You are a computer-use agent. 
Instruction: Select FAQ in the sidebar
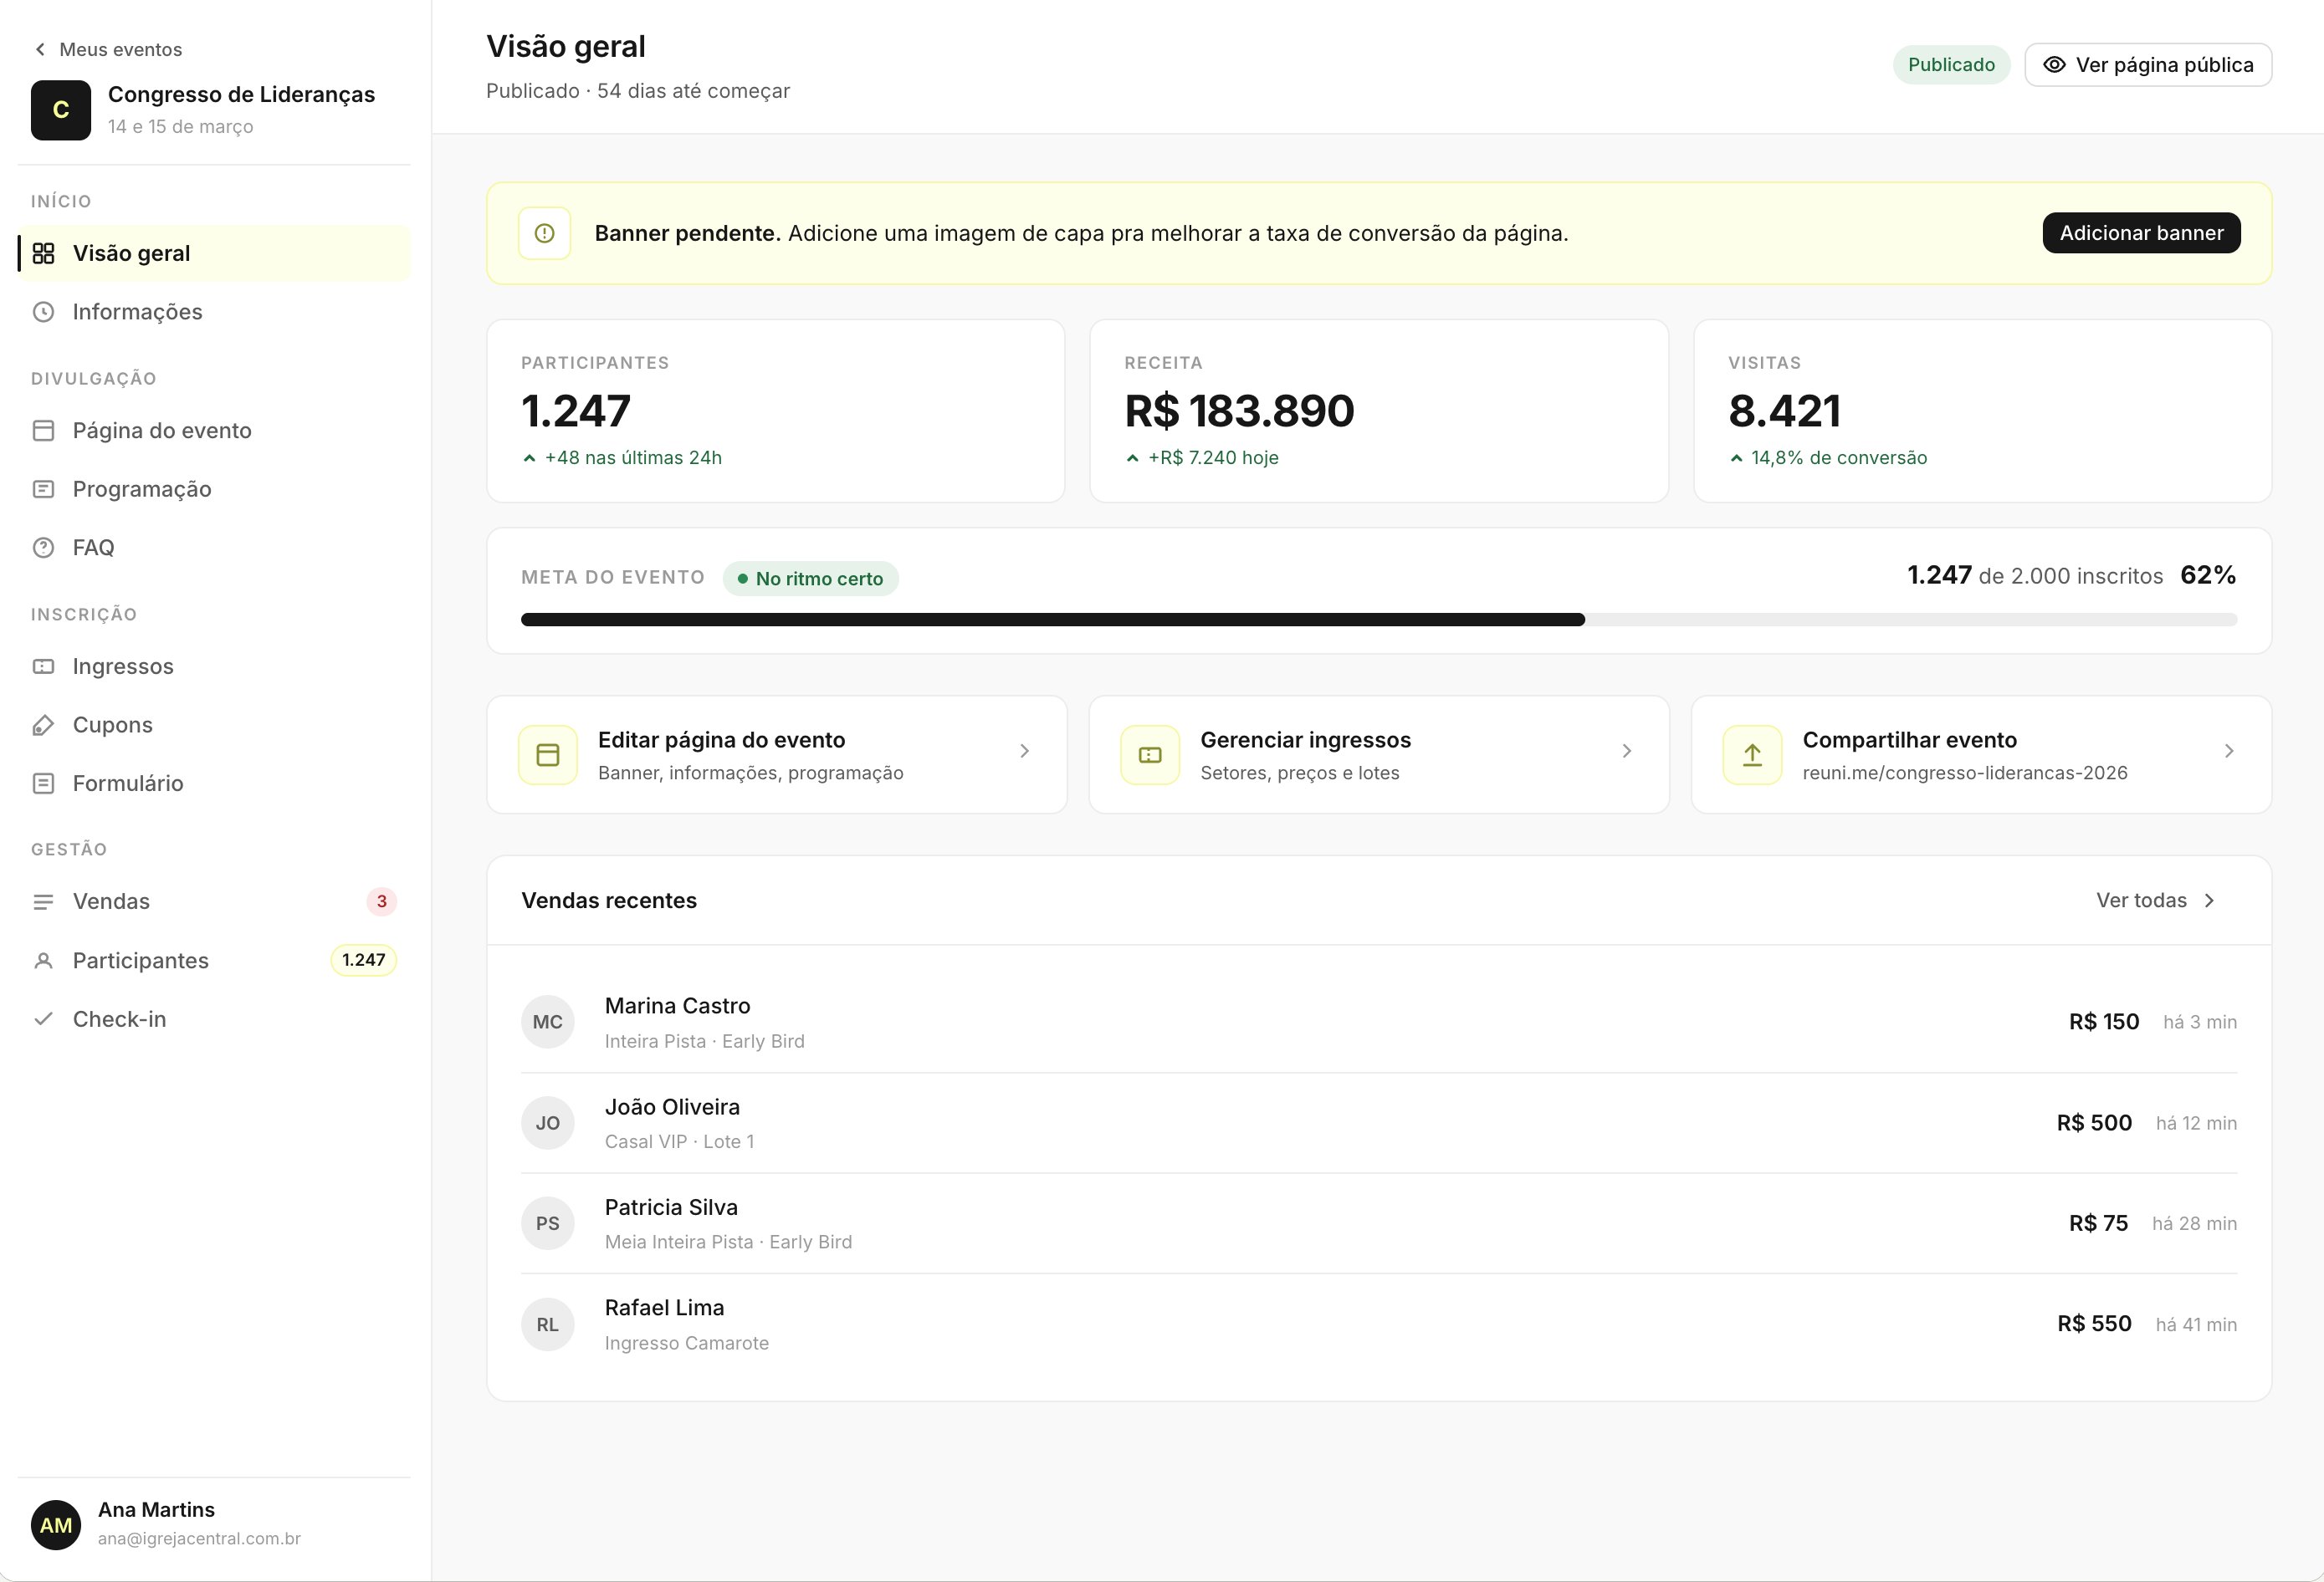[214, 548]
